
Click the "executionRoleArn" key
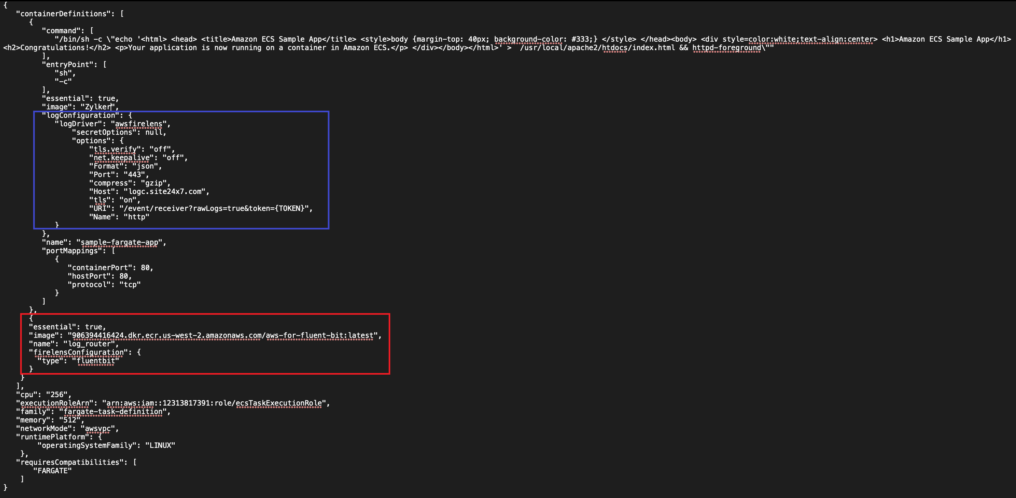click(x=54, y=403)
